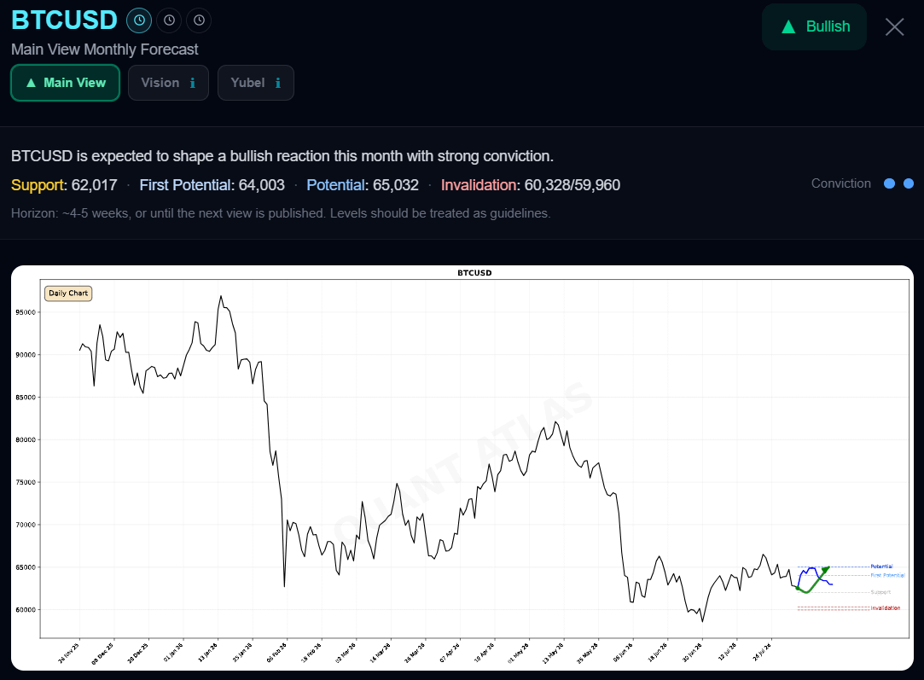Click the bullish reaction summary sentence
The width and height of the screenshot is (924, 680).
point(282,156)
